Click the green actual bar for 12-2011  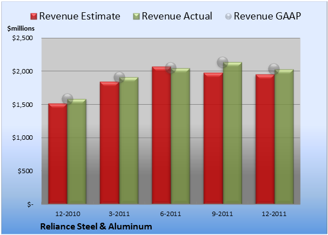pos(284,136)
